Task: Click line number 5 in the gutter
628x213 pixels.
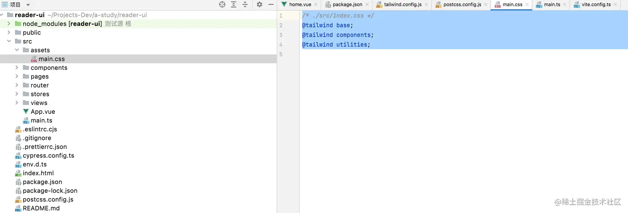Action: click(281, 54)
